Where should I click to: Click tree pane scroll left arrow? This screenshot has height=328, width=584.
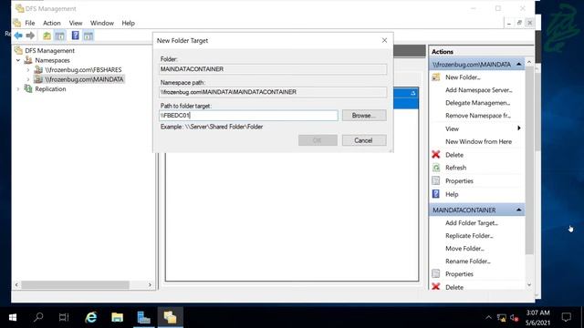pos(16,285)
